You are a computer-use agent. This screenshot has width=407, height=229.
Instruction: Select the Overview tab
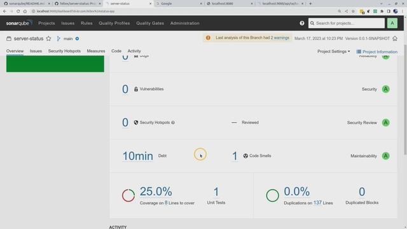pos(15,51)
